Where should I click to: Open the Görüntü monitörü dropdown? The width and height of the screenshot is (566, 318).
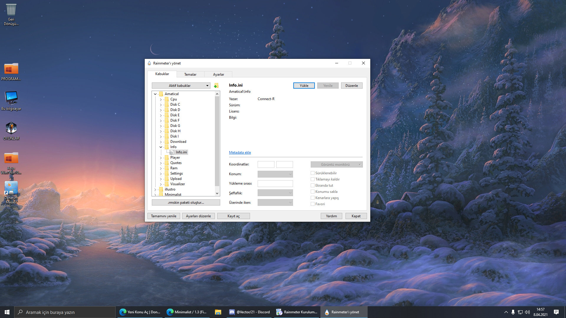coord(337,165)
